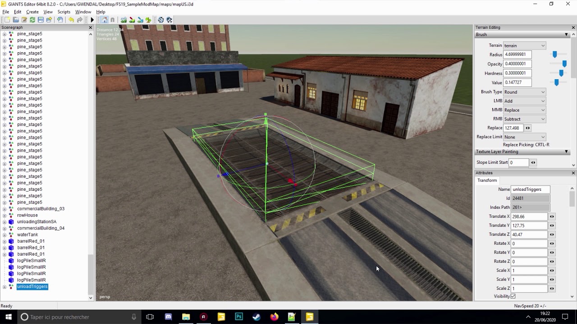Adjust the Opacity slider

pos(564,64)
